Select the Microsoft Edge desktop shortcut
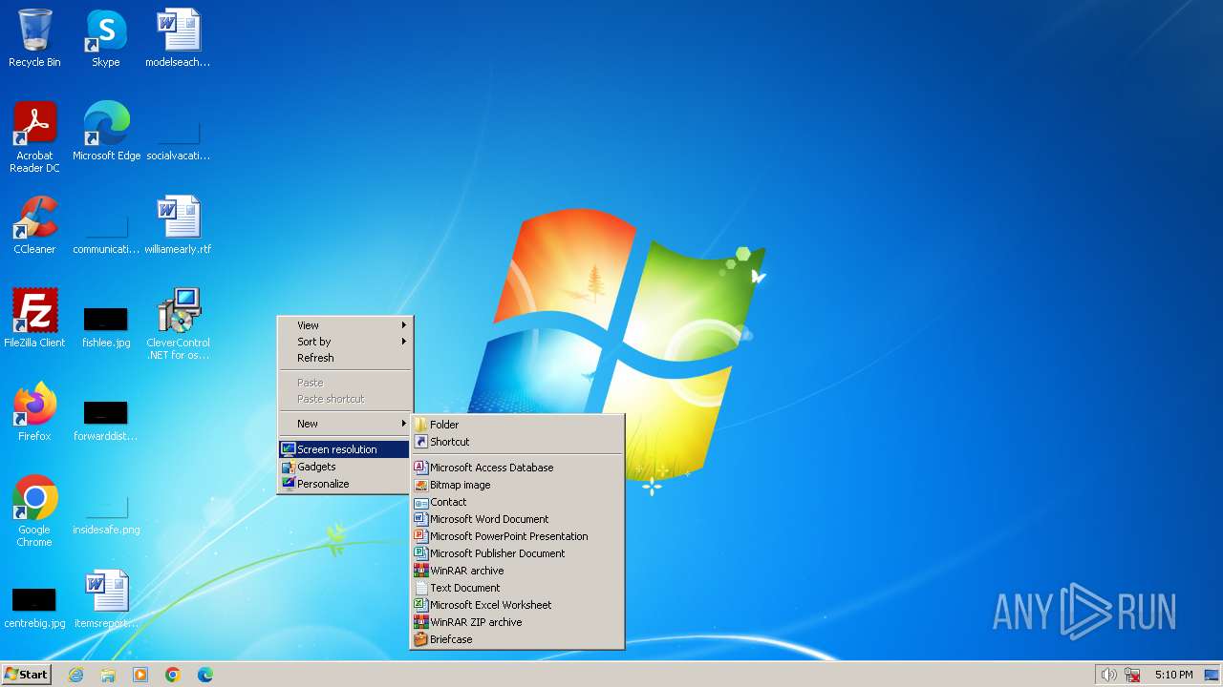 point(106,132)
